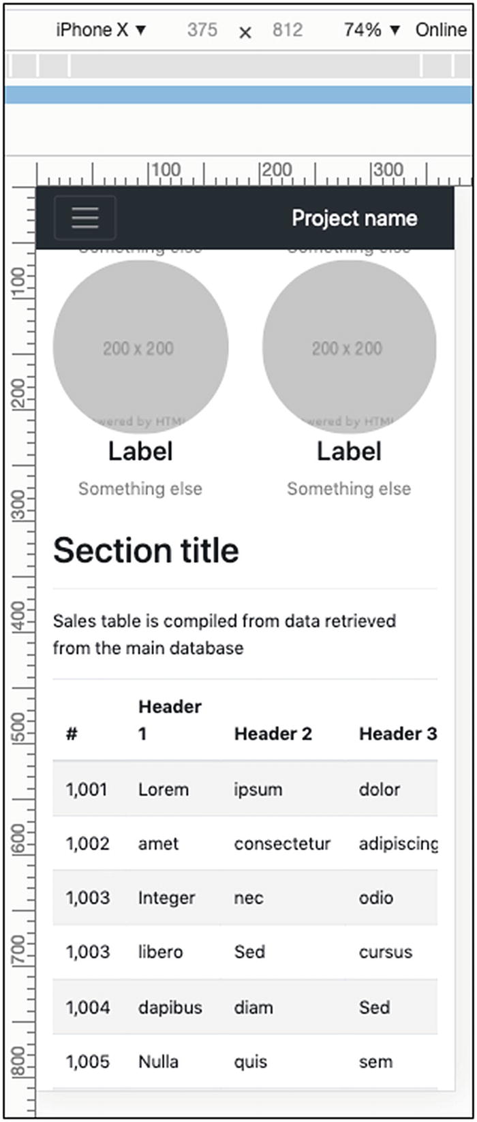This screenshot has width=477, height=1122.
Task: Select the left Label link
Action: coord(141,450)
